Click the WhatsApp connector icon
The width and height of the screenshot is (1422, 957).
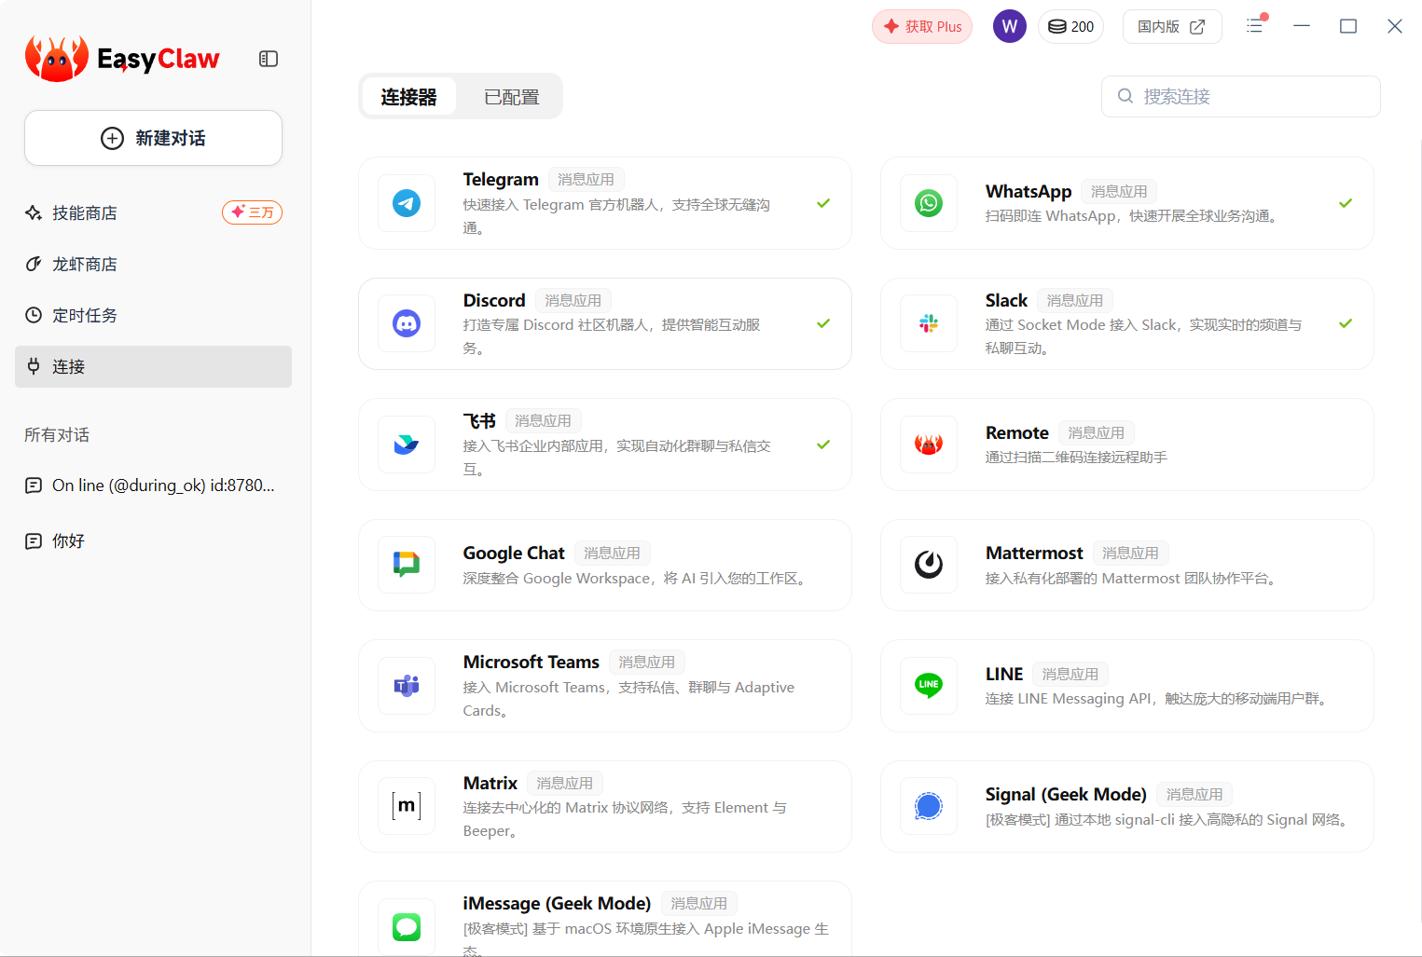click(x=928, y=203)
